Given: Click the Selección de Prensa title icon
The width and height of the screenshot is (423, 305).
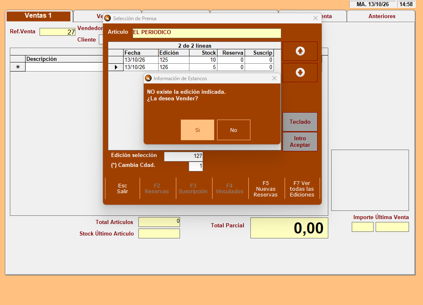Looking at the screenshot, I should (108, 18).
